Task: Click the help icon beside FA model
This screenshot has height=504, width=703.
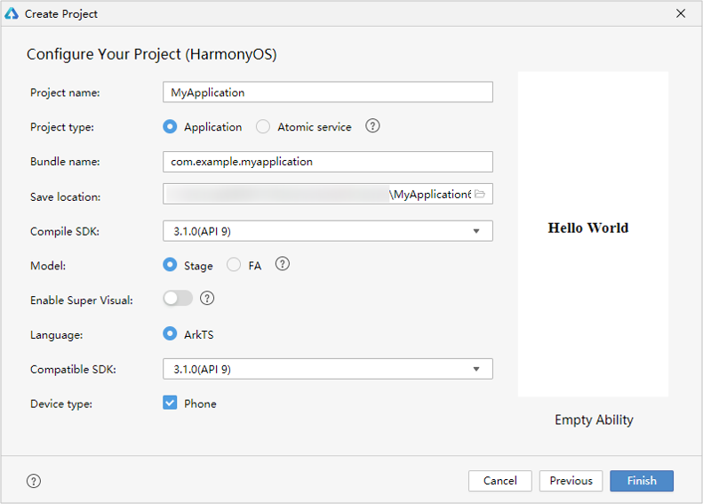Action: (x=283, y=264)
